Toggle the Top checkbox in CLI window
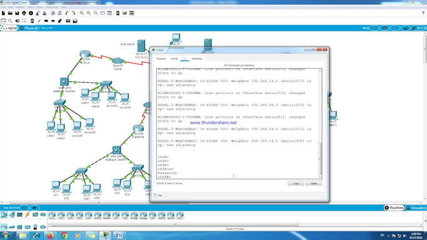The width and height of the screenshot is (427, 240). pyautogui.click(x=156, y=195)
